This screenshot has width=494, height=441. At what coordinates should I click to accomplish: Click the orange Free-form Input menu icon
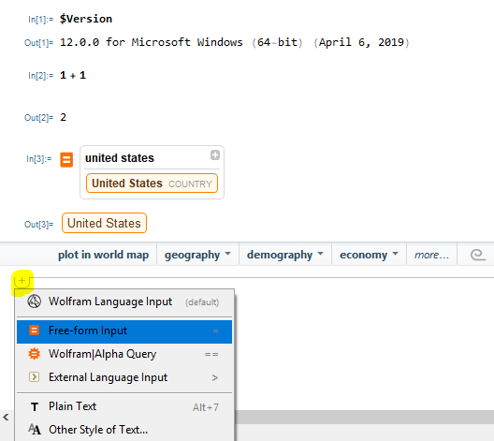(34, 331)
